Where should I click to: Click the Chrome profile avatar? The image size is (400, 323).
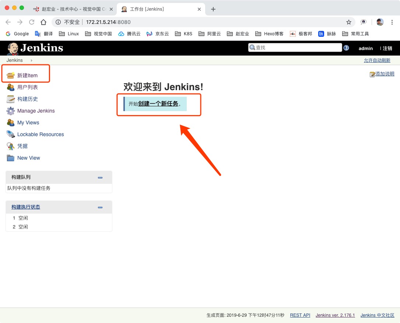pos(380,22)
